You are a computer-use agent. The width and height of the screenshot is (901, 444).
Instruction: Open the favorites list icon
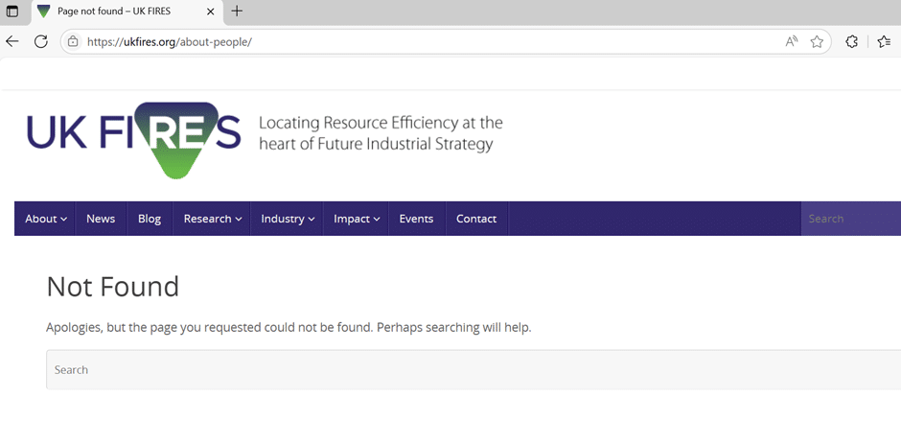tap(885, 41)
